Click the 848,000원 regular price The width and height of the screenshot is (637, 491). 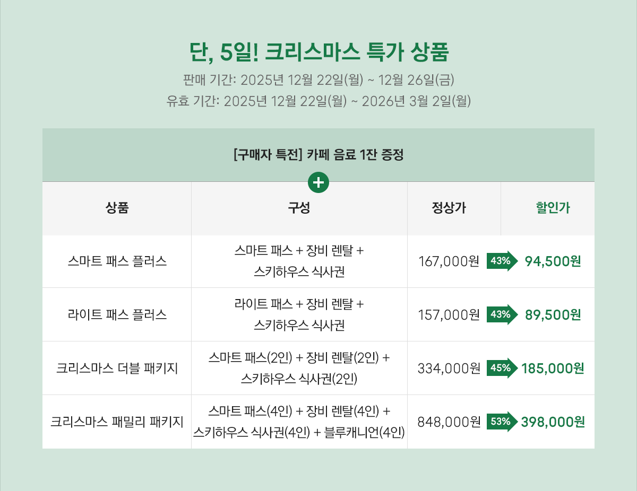pyautogui.click(x=449, y=422)
